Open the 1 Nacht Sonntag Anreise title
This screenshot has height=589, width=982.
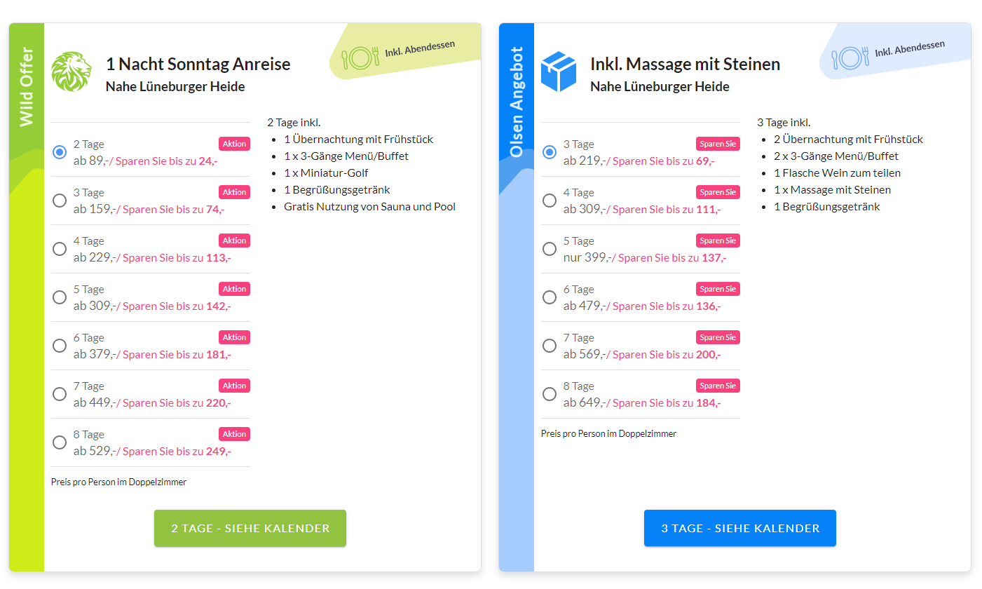click(x=198, y=65)
